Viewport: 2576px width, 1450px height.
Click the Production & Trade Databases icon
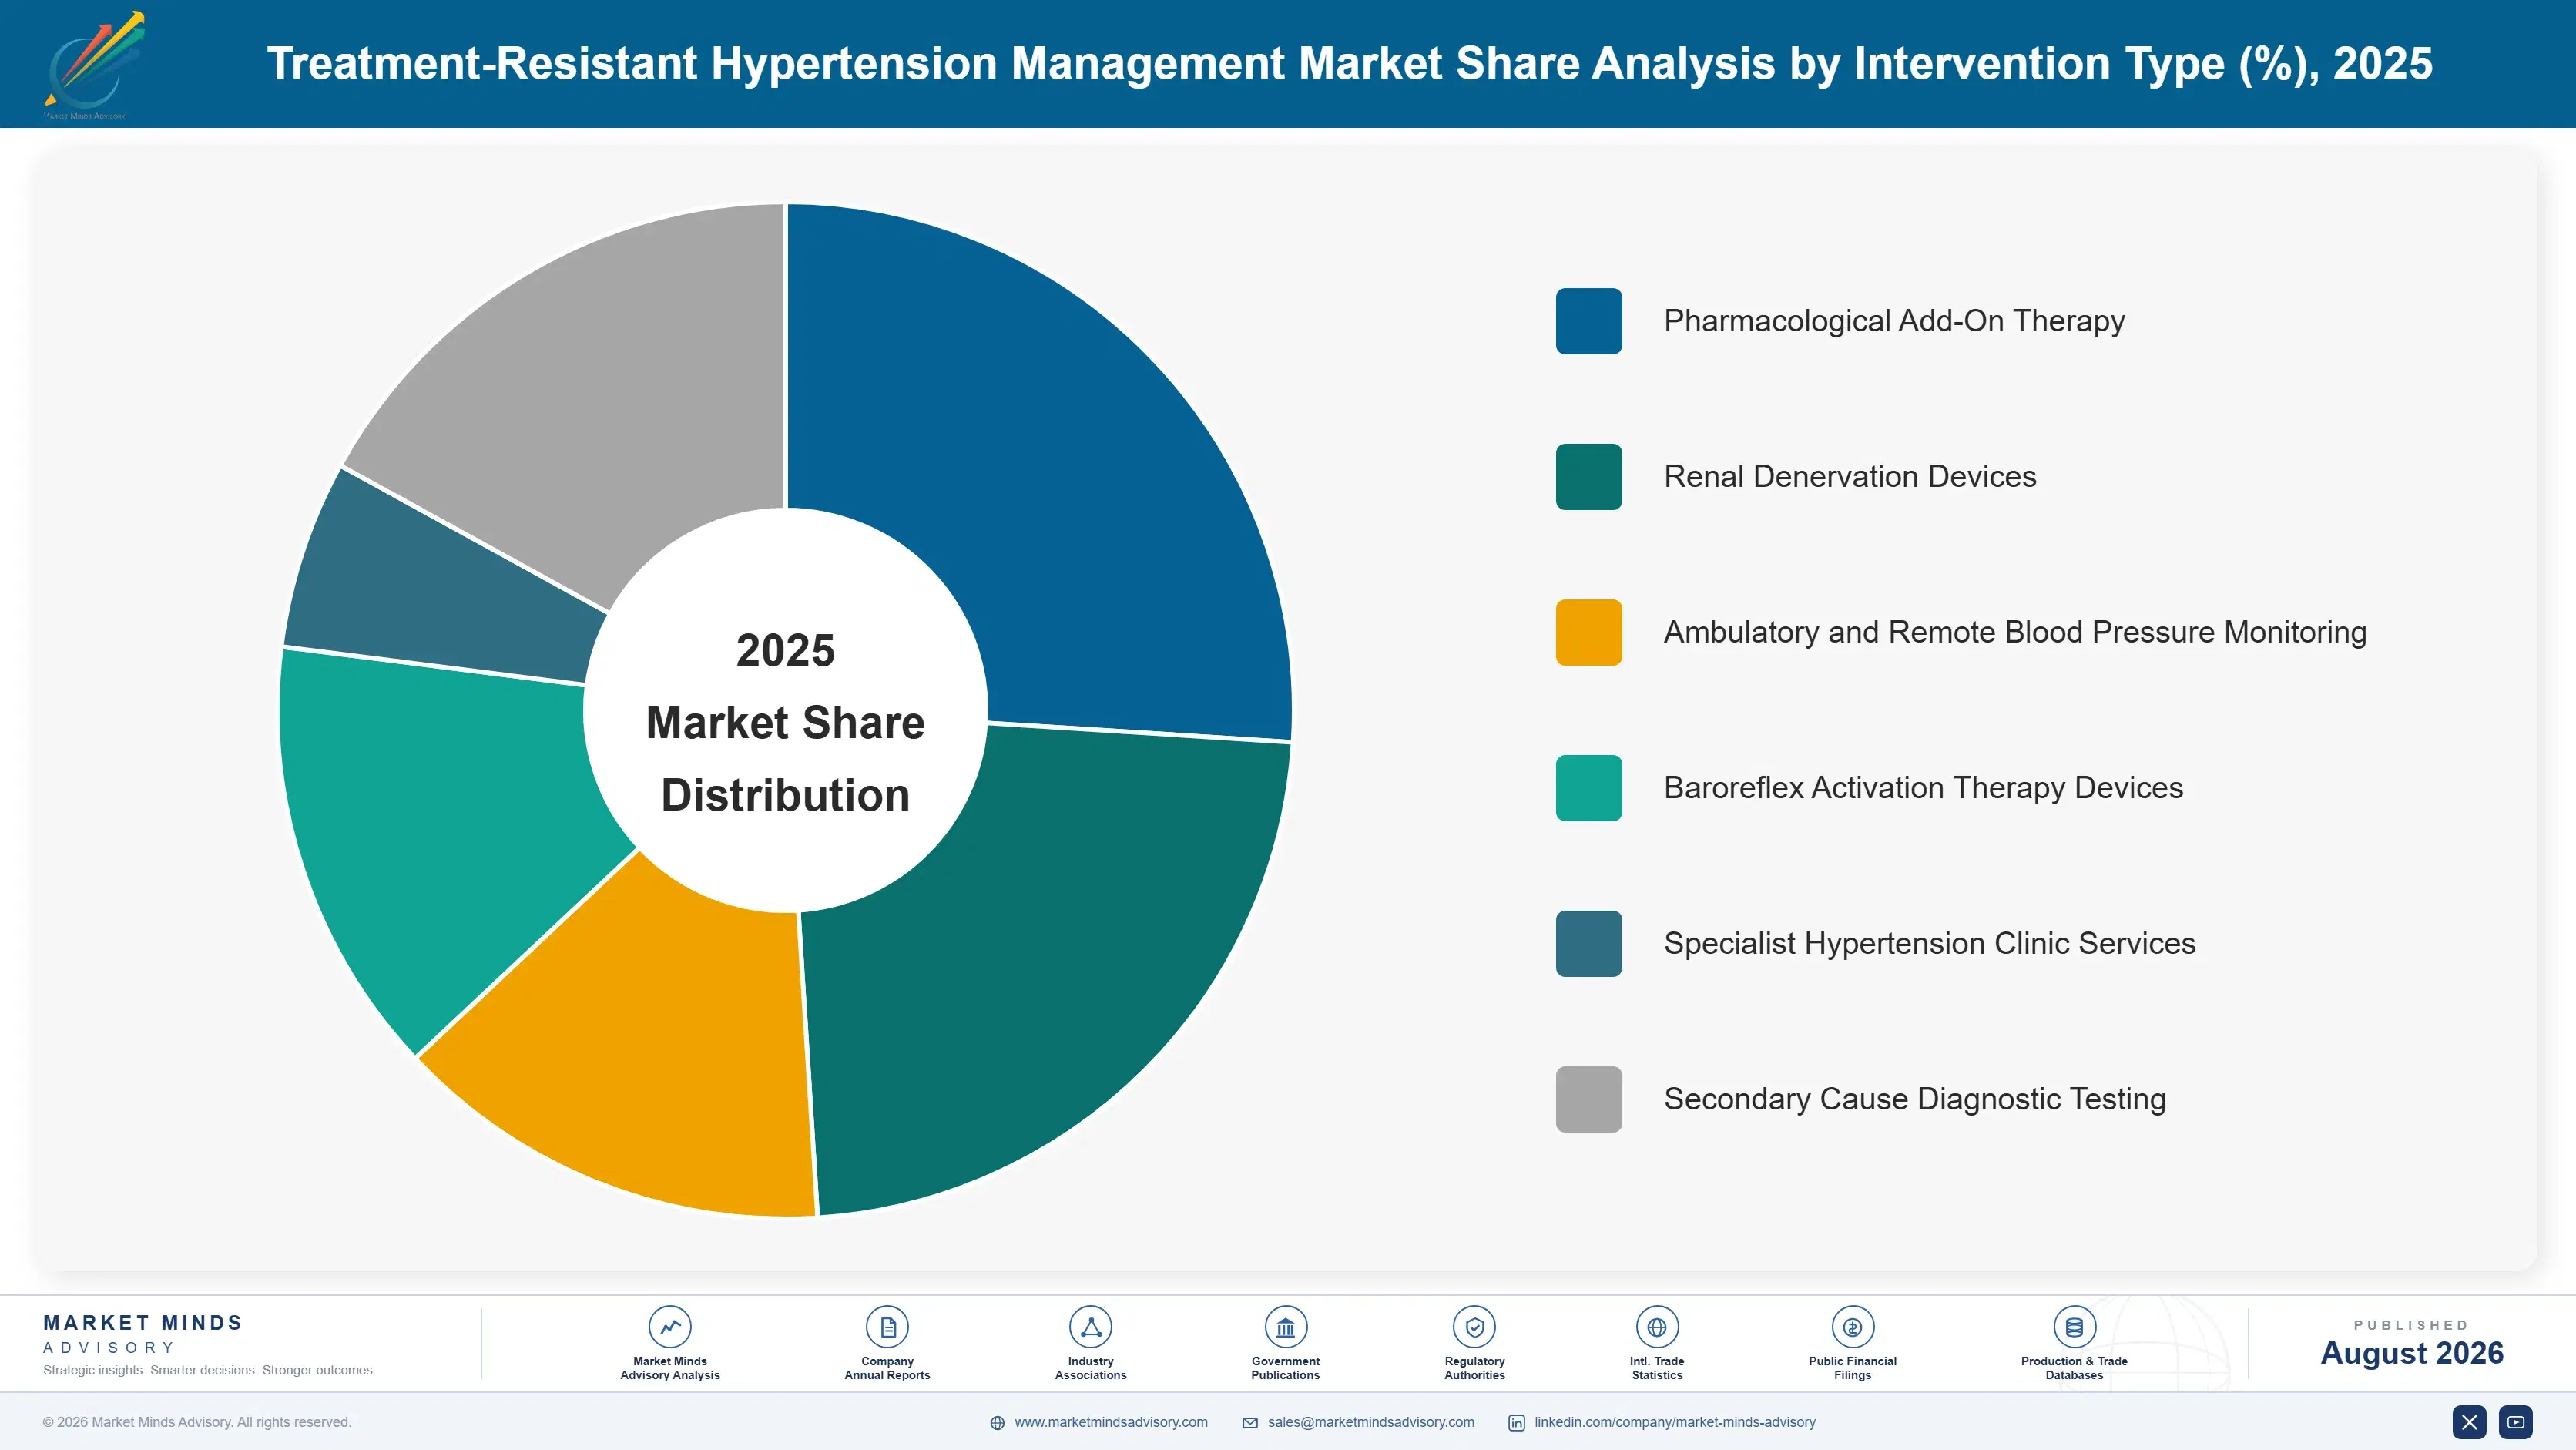click(x=2074, y=1327)
